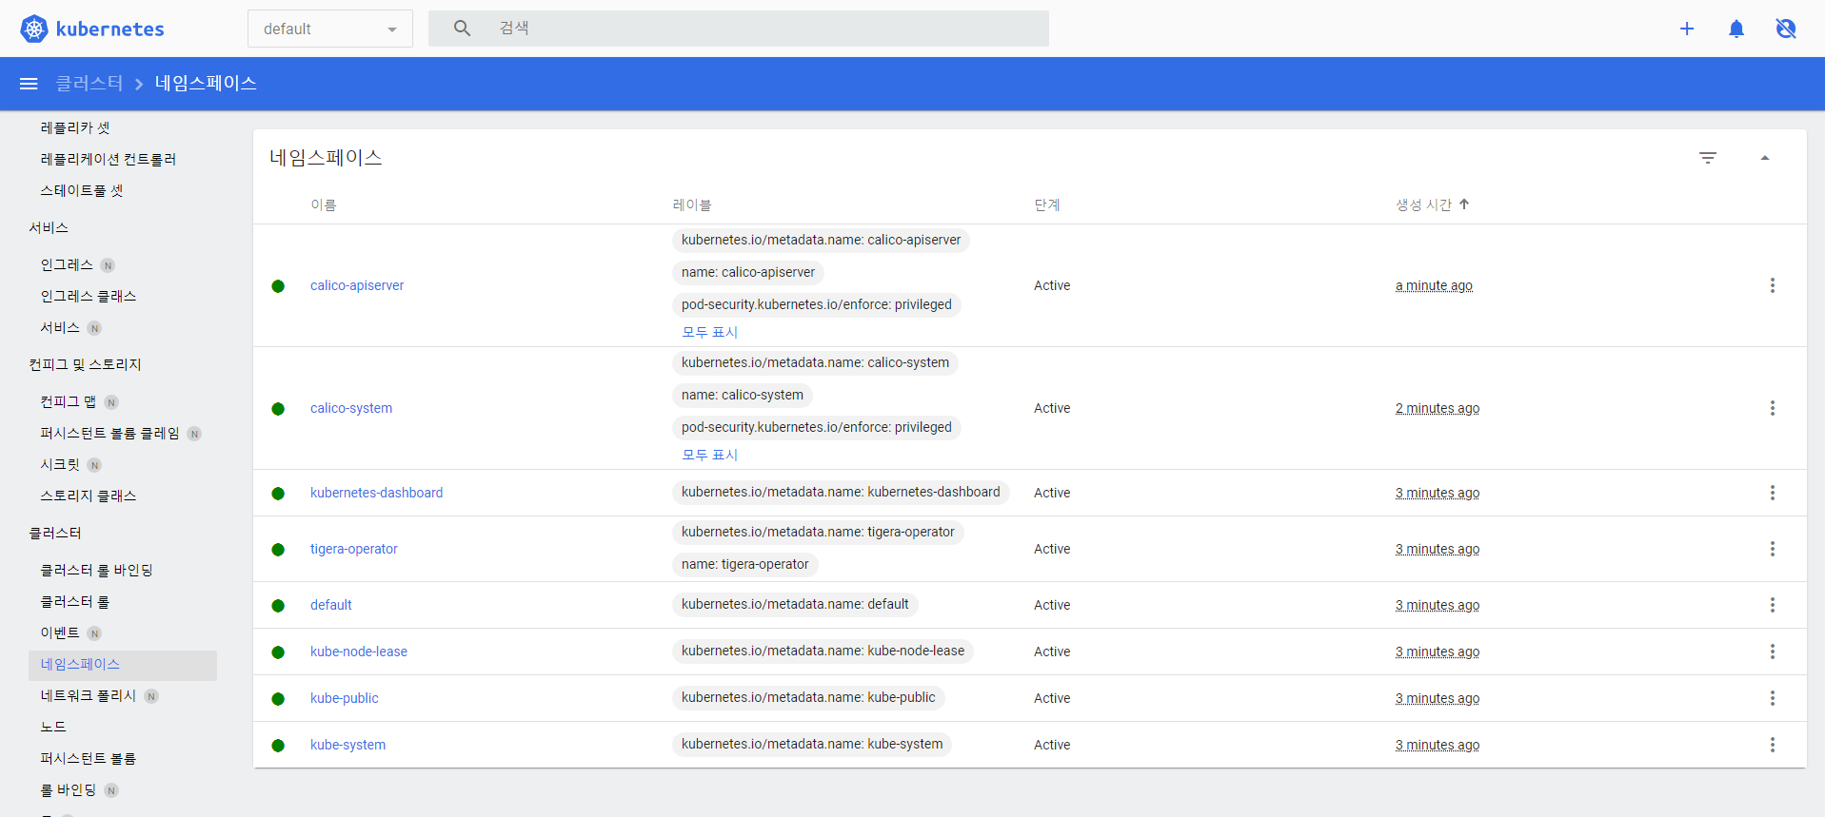This screenshot has height=817, width=1825.
Task: Select Nodes in the sidebar
Action: 53,727
